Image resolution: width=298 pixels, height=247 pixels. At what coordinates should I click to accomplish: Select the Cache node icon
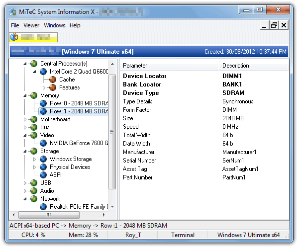[x=53, y=80]
